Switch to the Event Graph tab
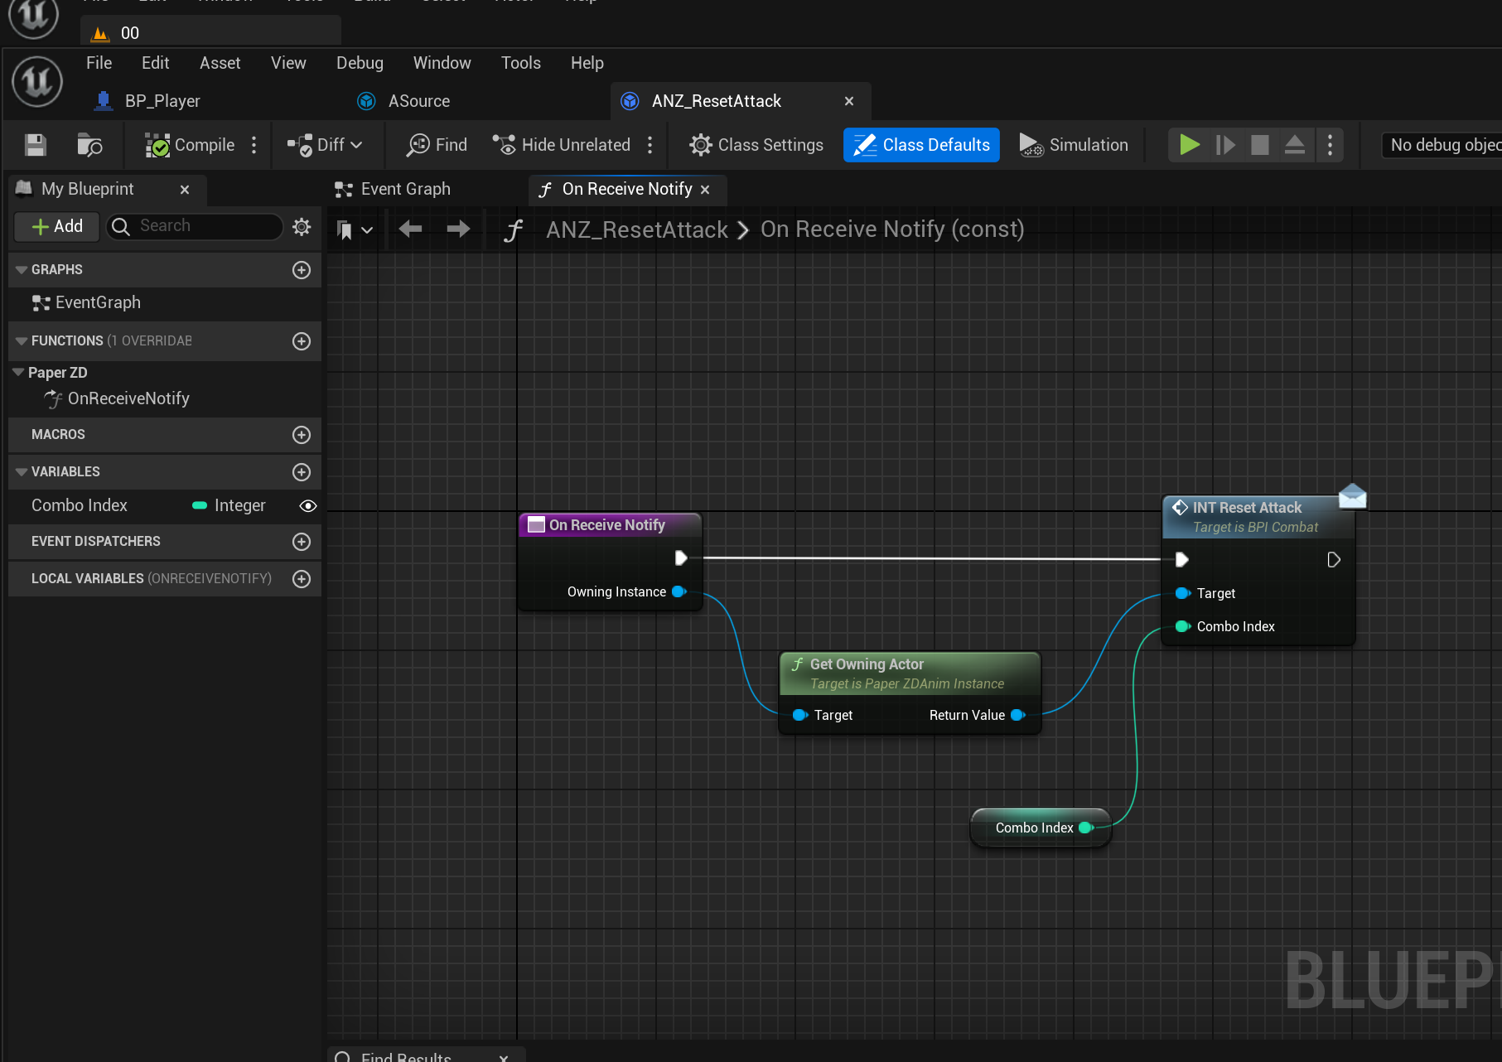Viewport: 1502px width, 1062px height. click(x=393, y=189)
